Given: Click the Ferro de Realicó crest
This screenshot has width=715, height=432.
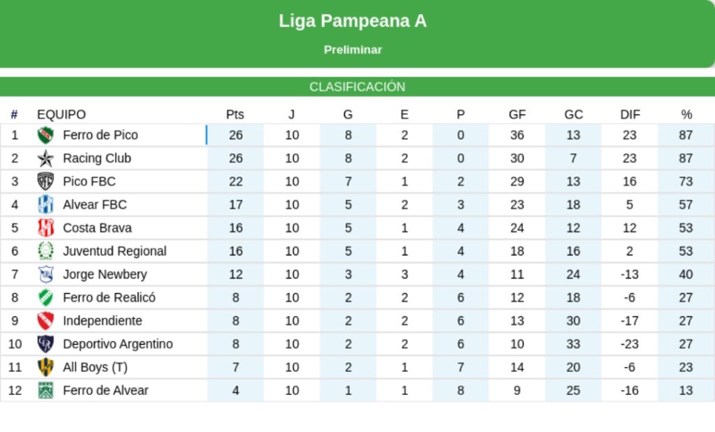Looking at the screenshot, I should click(45, 298).
